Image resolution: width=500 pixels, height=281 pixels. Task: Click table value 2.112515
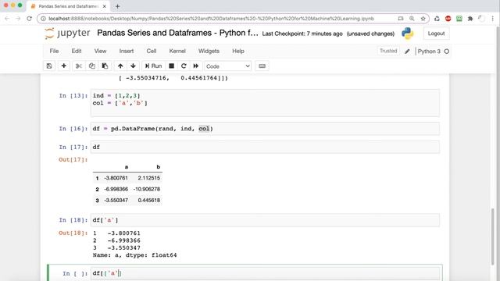point(149,178)
